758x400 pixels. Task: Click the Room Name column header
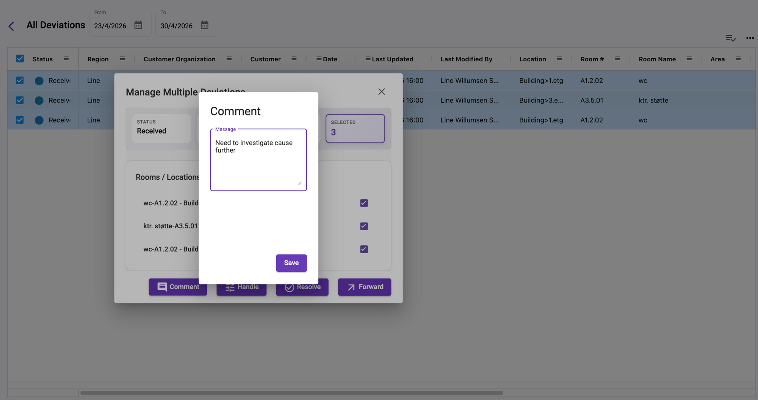657,59
